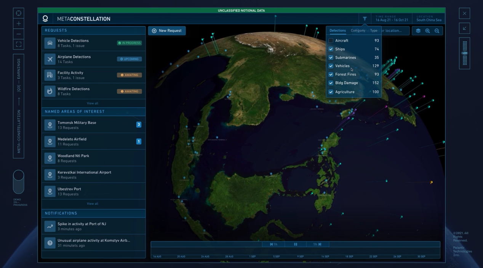Viewport: 483px width, 268px height.
Task: Zoom out with the magnifier minus icon
Action: pos(437,31)
